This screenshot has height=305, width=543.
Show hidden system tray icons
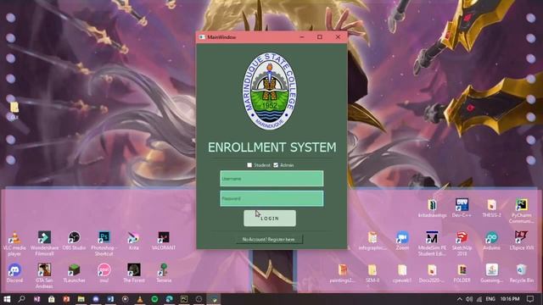click(x=460, y=299)
